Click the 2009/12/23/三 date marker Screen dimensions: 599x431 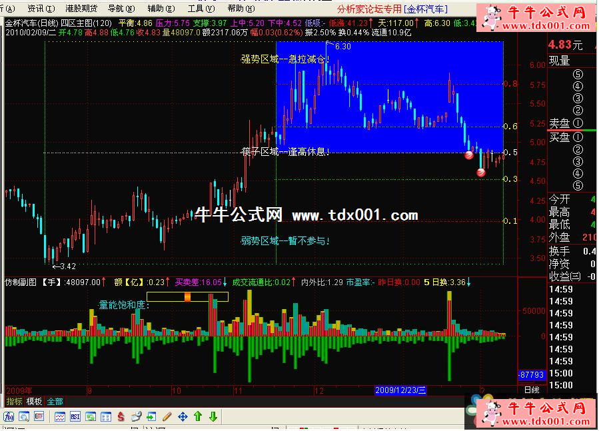coord(400,390)
